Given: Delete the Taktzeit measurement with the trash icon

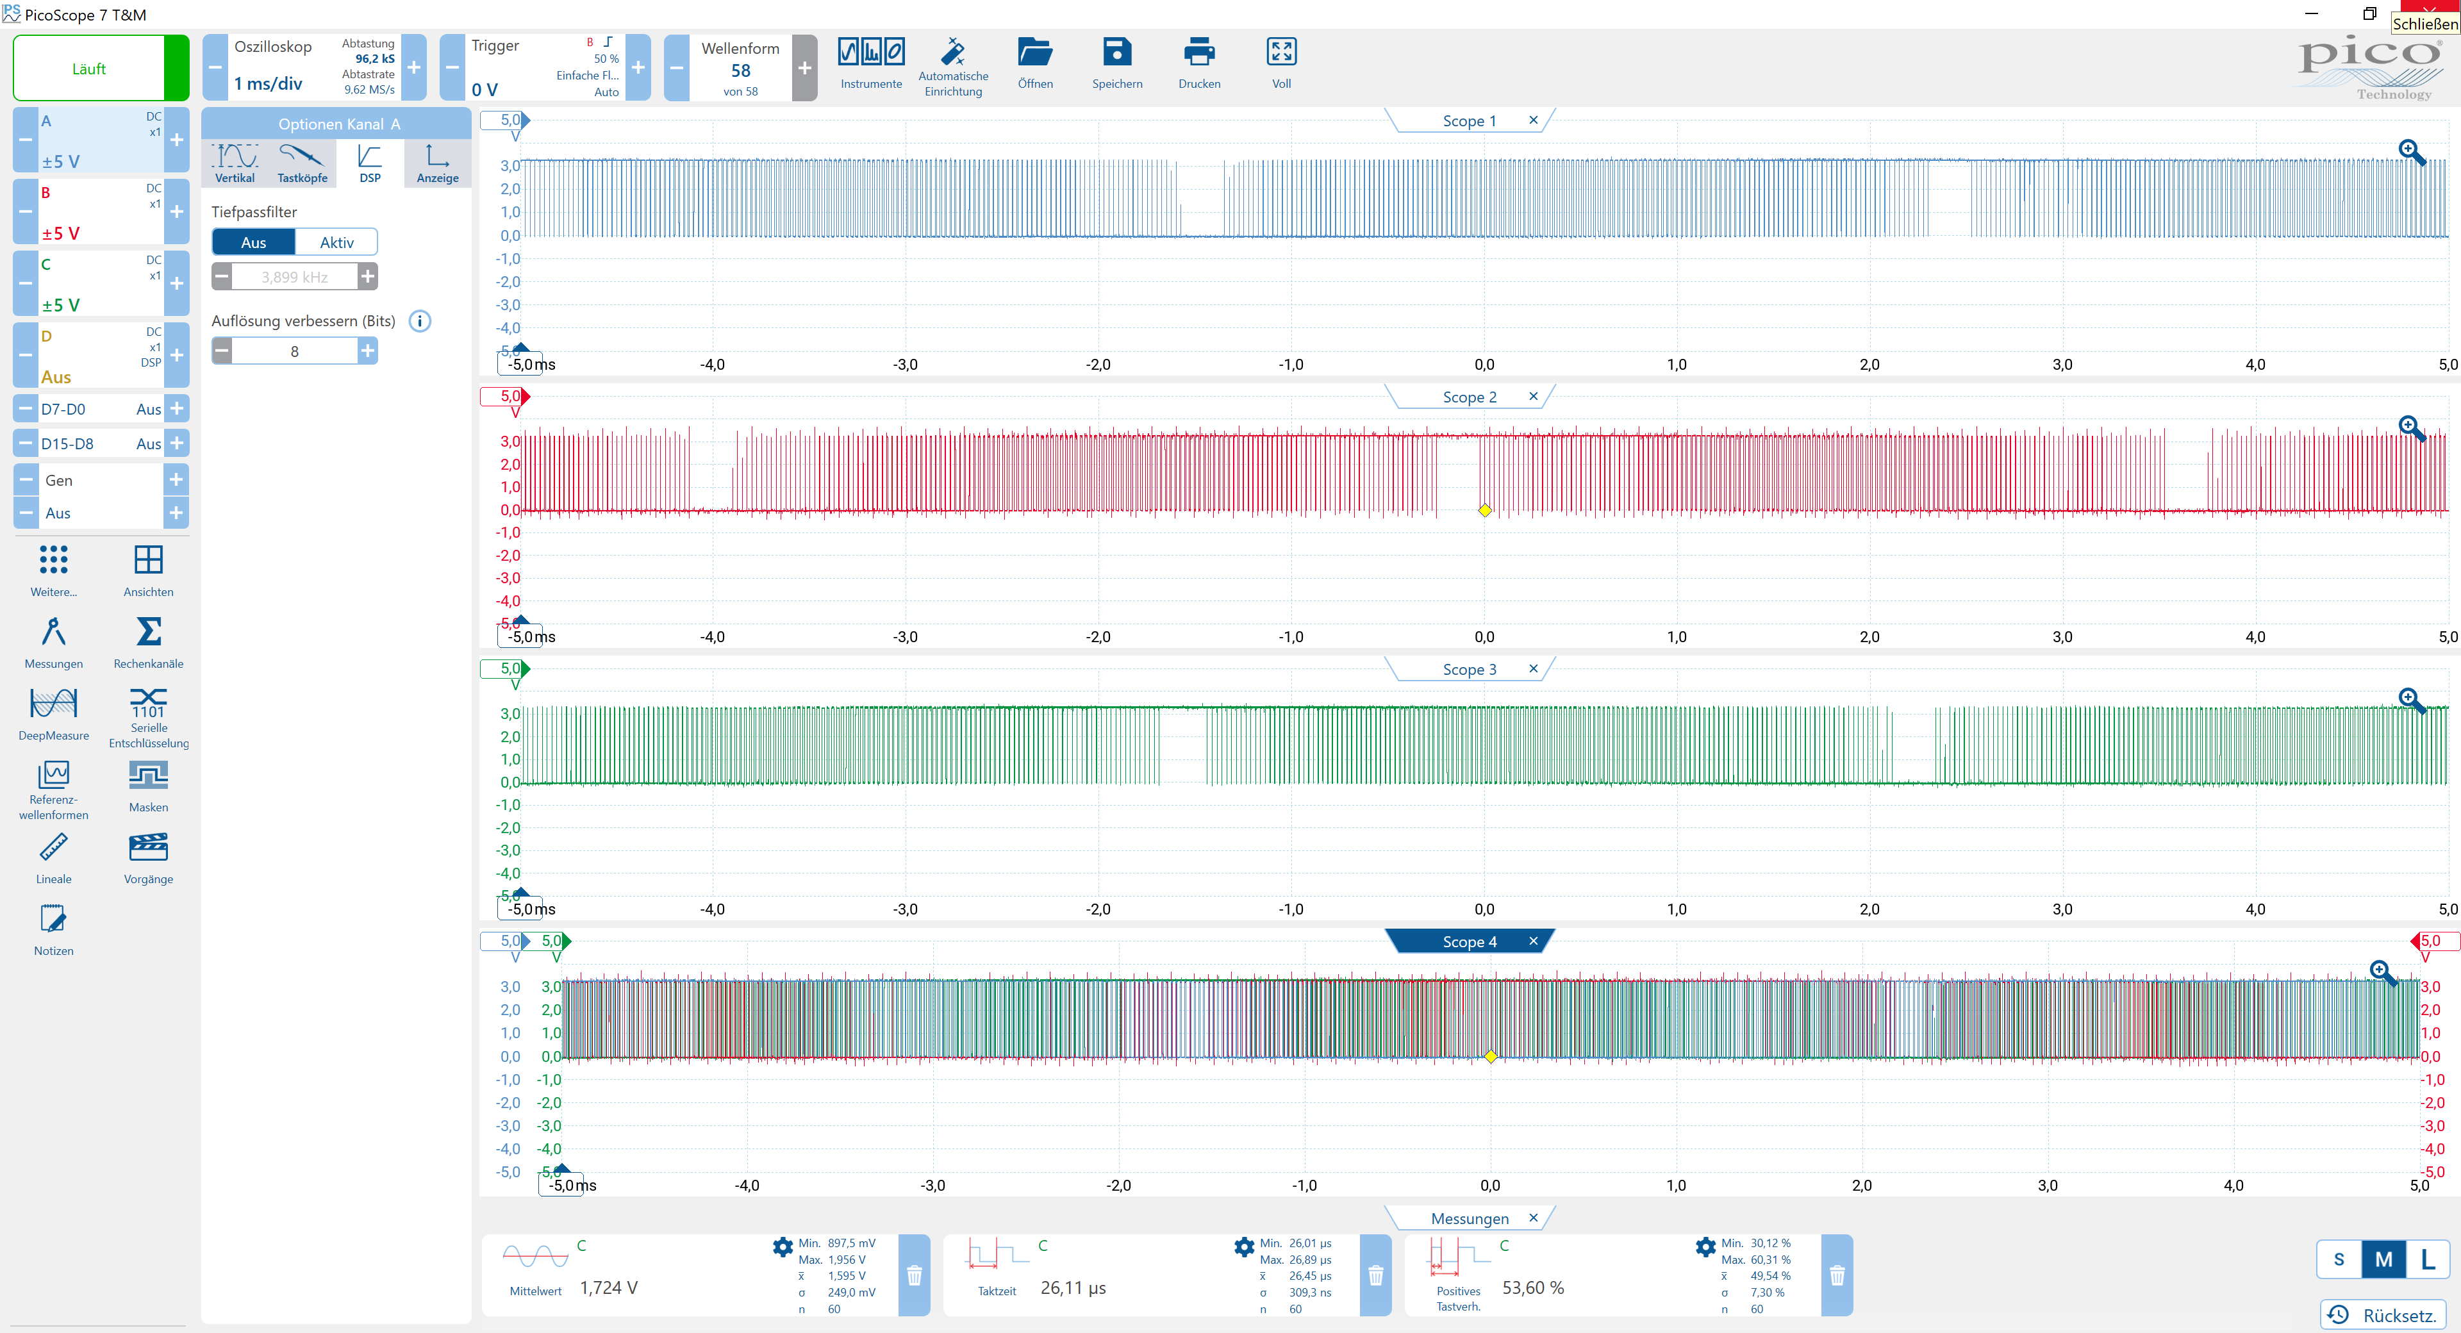Looking at the screenshot, I should click(x=1376, y=1275).
